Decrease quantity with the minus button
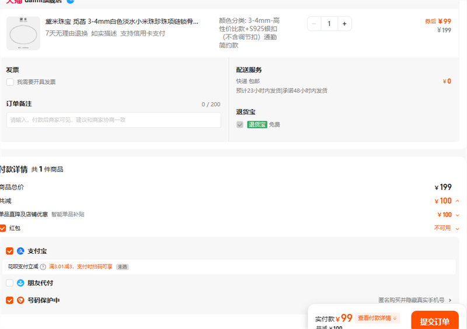 pyautogui.click(x=314, y=24)
